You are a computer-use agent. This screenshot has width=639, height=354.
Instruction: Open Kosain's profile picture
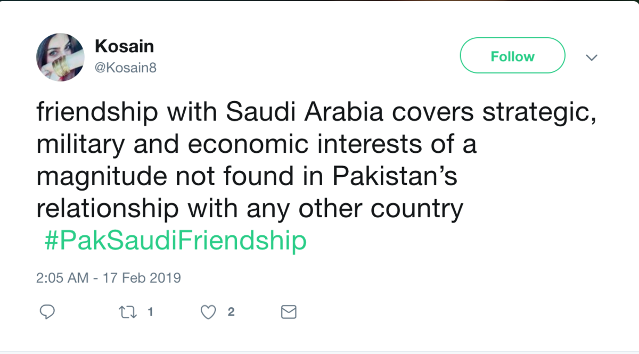(x=60, y=57)
